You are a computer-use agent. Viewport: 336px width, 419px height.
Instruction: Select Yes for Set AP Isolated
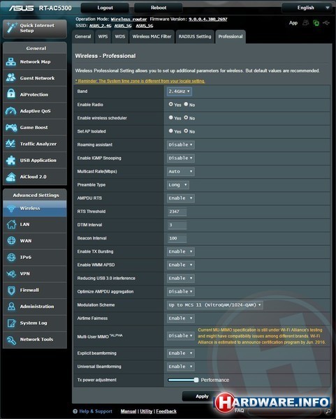[171, 131]
